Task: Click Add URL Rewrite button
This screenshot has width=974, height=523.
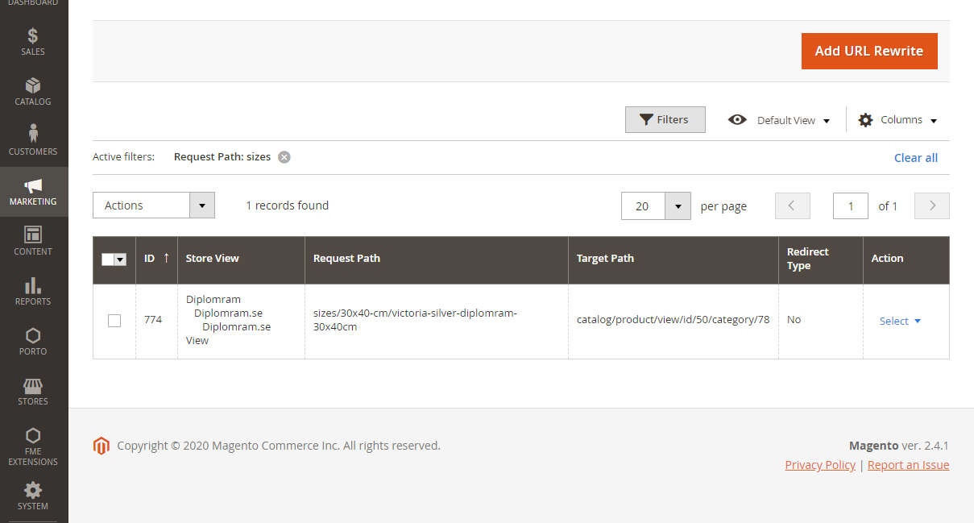Action: click(869, 51)
